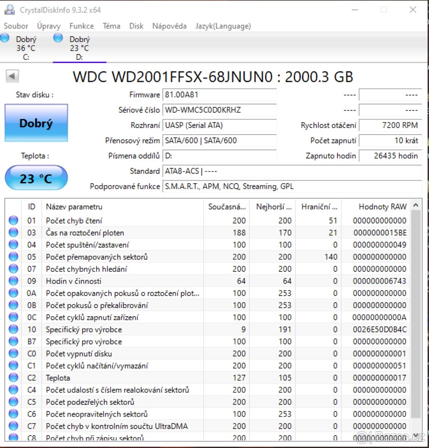The image size is (429, 448).
Task: Click the big Dobrý health status button
Action: click(36, 123)
